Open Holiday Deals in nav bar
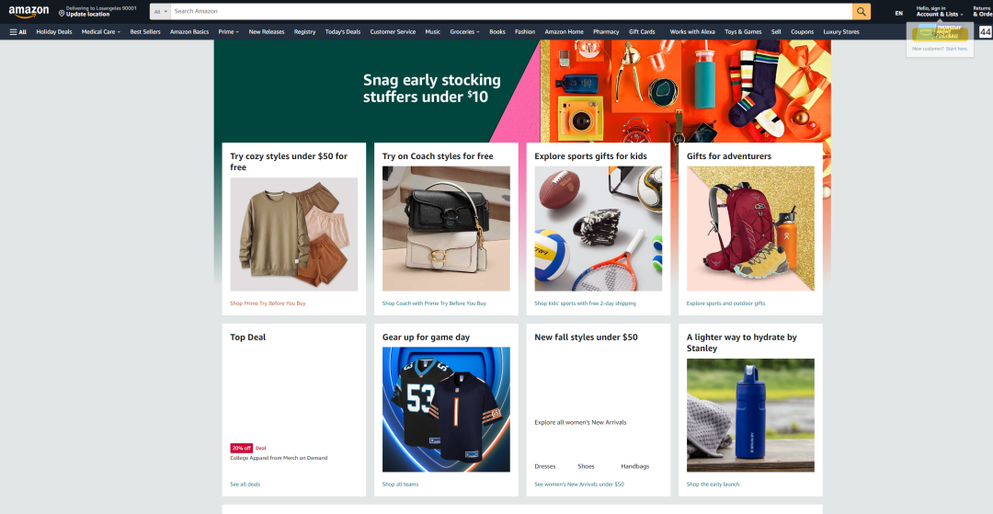The width and height of the screenshot is (993, 514). pyautogui.click(x=54, y=31)
